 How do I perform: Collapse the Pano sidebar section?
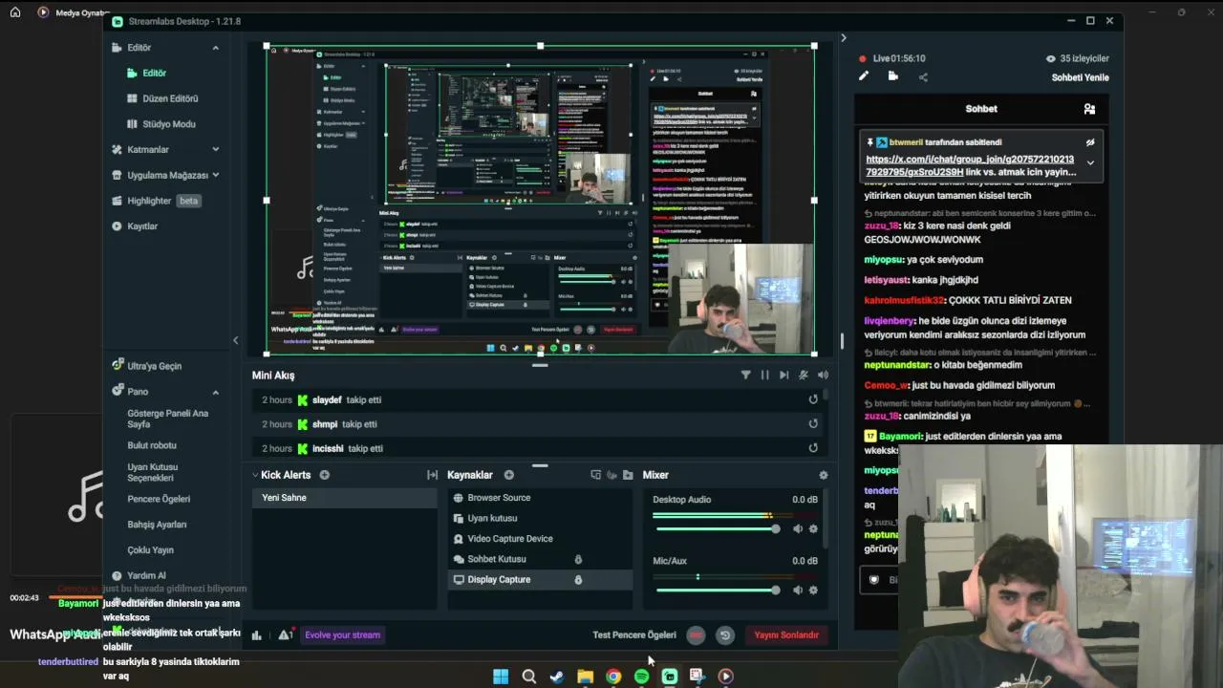click(x=215, y=392)
